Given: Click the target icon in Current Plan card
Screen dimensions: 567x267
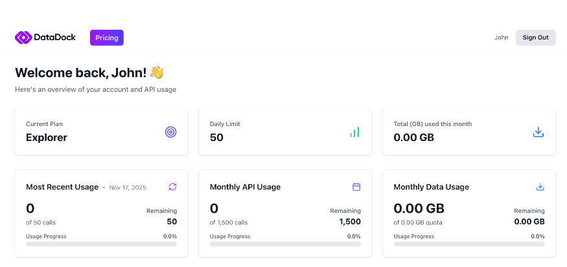Looking at the screenshot, I should 170,132.
